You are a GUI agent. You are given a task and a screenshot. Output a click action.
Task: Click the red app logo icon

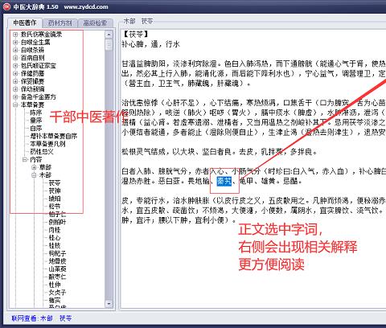[x=6, y=6]
